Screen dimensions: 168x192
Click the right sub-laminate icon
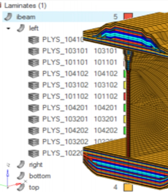pos(21,164)
